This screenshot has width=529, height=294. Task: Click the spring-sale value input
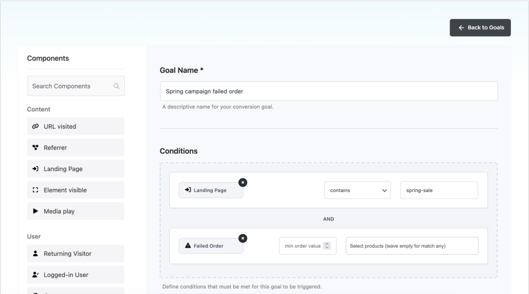coord(439,190)
